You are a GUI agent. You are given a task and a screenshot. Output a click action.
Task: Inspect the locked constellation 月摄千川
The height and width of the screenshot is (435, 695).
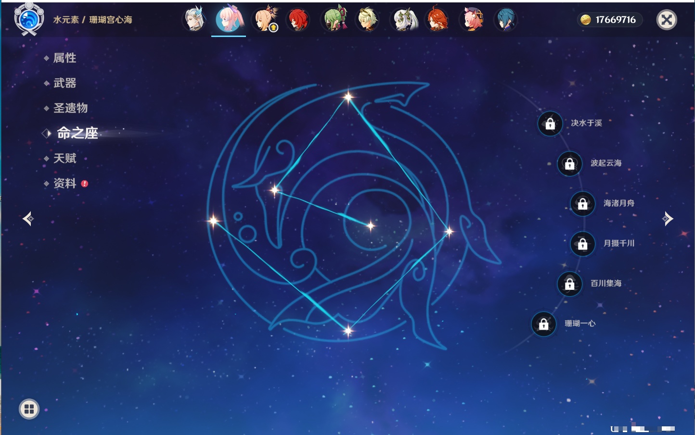tap(582, 244)
